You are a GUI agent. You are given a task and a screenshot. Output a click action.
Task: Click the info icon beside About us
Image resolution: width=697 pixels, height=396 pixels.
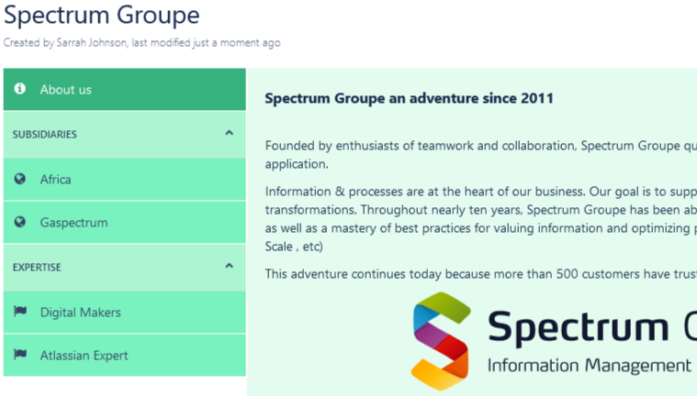tap(20, 90)
